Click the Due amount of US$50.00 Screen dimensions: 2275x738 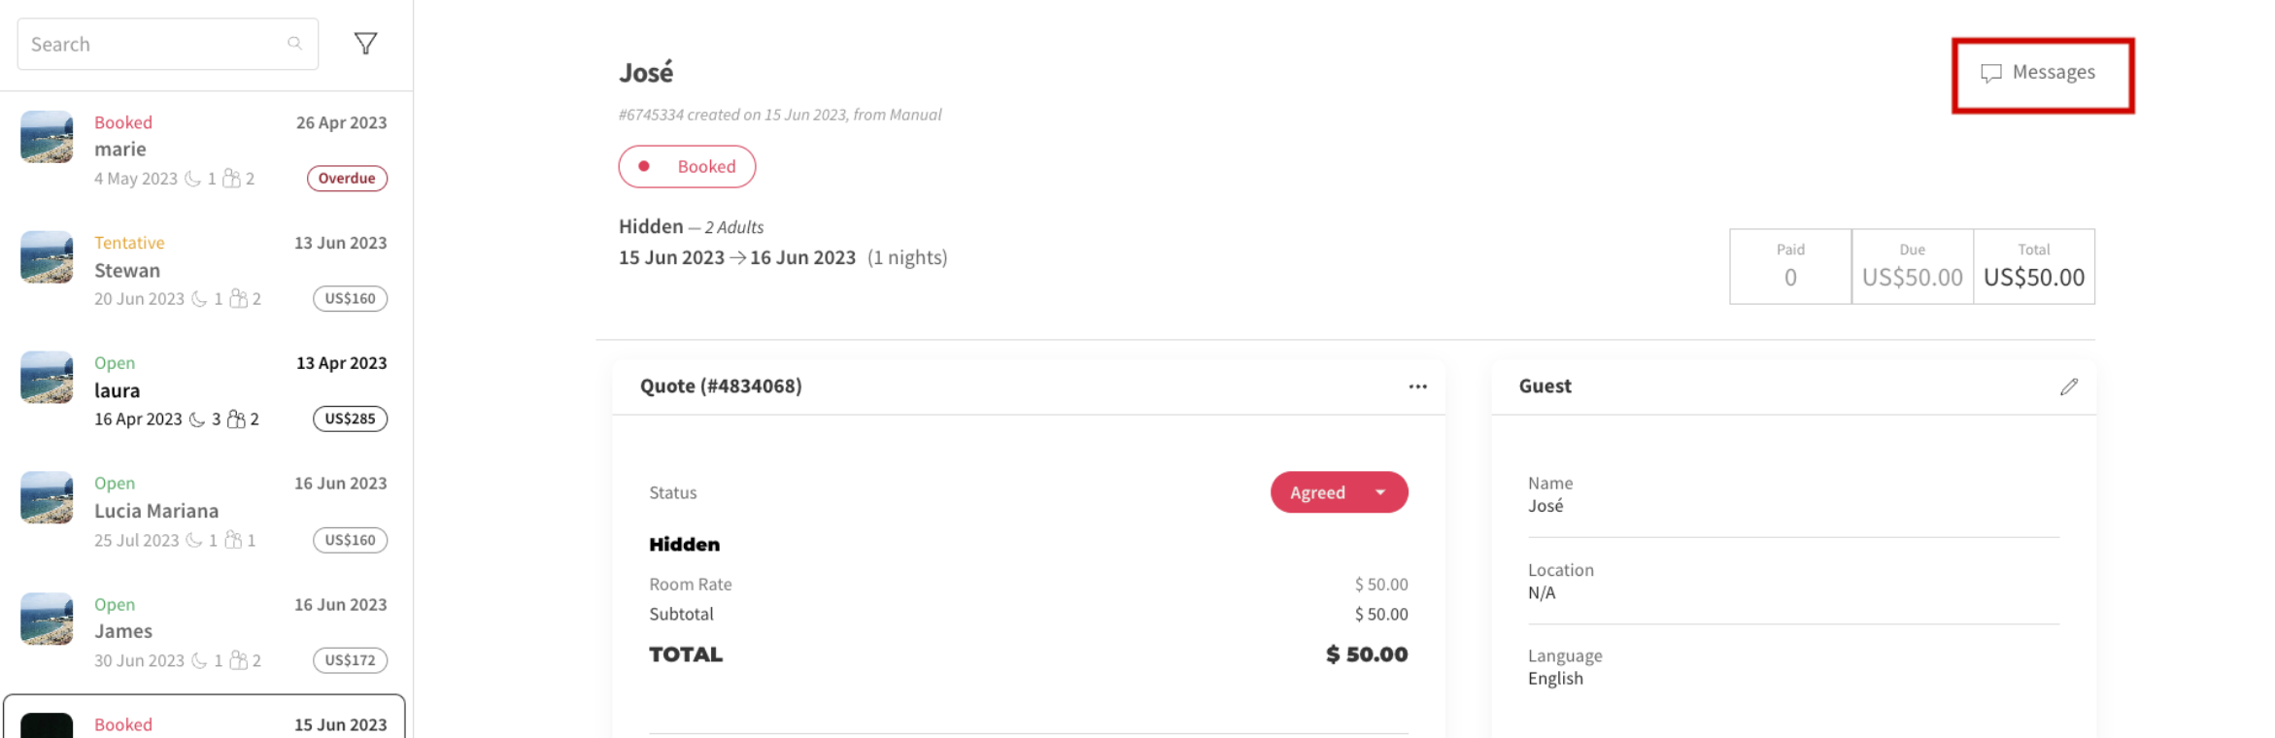[1912, 277]
